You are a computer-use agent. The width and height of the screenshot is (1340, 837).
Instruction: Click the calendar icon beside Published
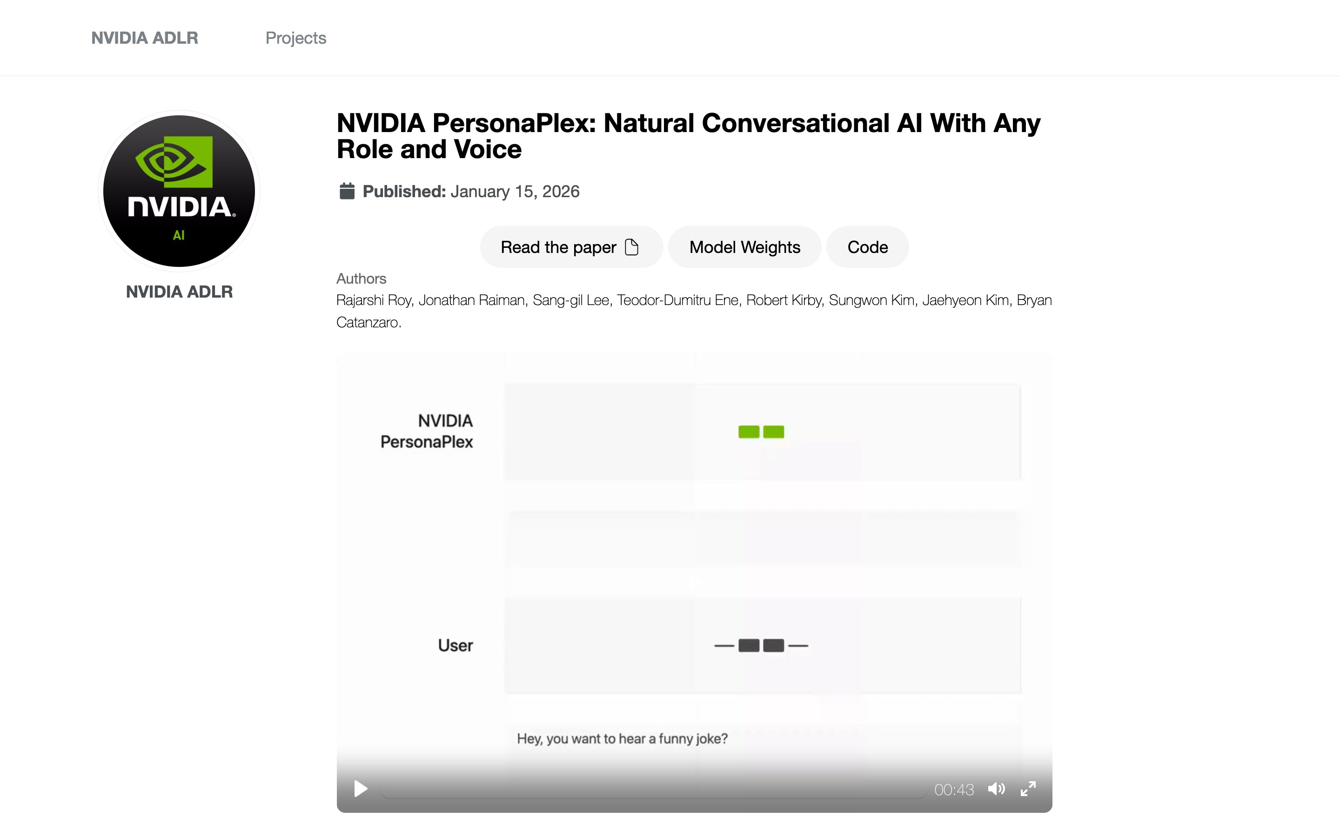coord(347,191)
